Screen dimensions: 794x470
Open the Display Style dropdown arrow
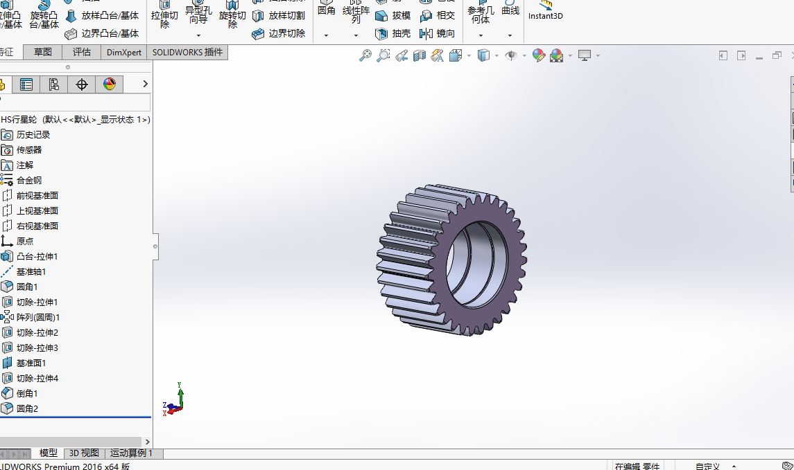point(497,56)
